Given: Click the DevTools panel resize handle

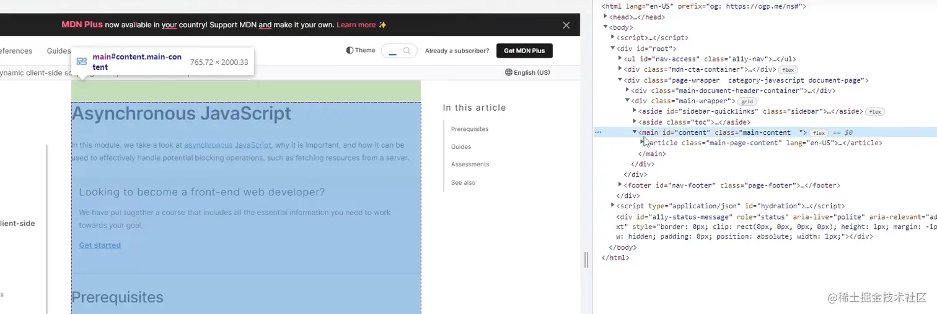Looking at the screenshot, I should click(586, 260).
